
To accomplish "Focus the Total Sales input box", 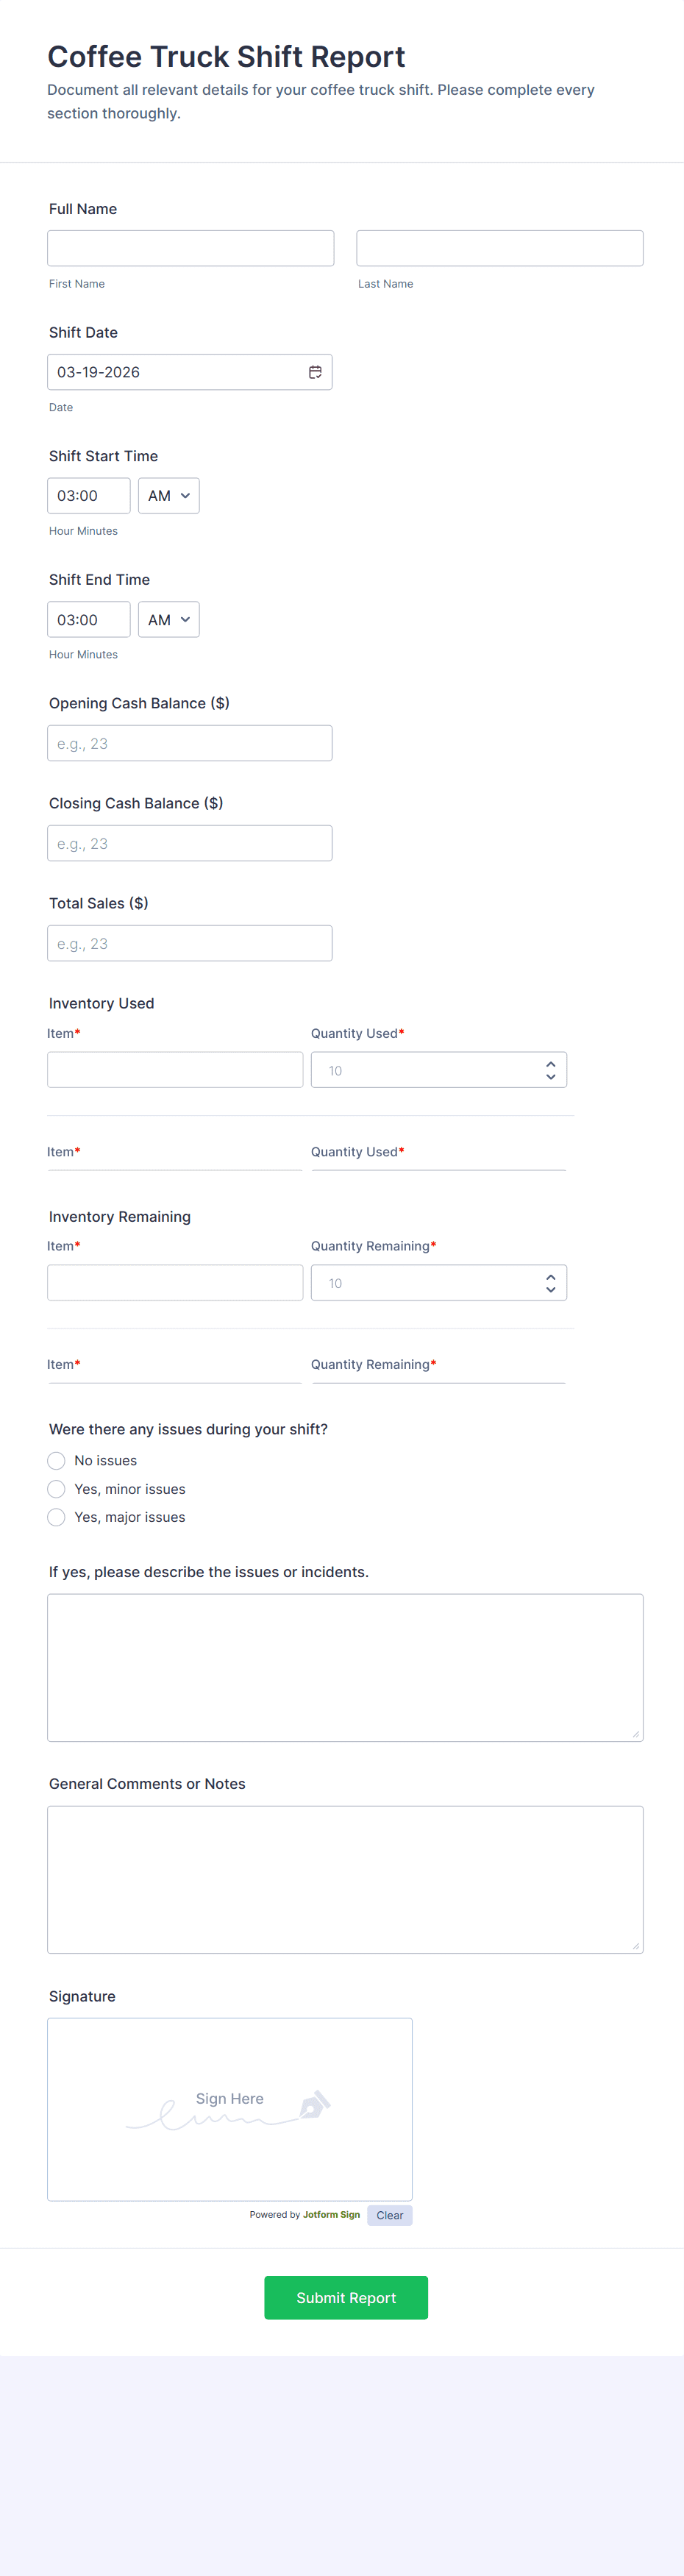I will point(190,943).
